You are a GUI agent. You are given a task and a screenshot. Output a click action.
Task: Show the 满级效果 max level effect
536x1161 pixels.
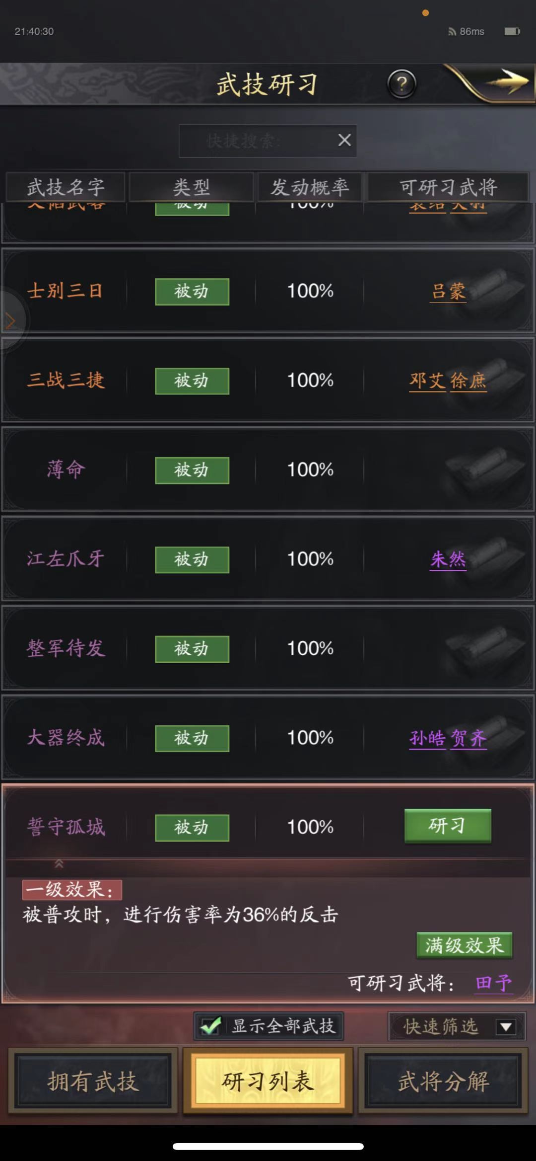tap(464, 945)
